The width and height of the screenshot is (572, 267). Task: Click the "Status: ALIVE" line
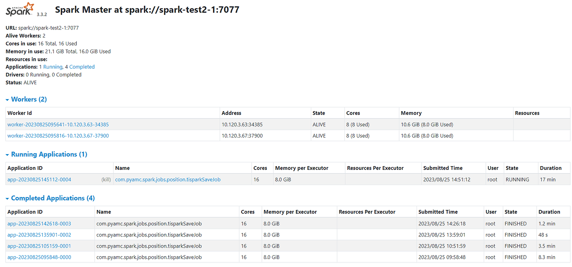pos(21,83)
